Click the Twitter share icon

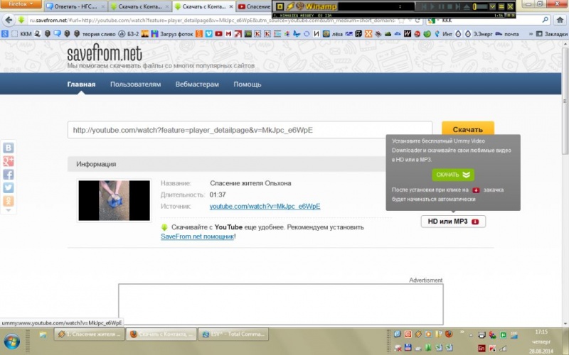pyautogui.click(x=9, y=188)
